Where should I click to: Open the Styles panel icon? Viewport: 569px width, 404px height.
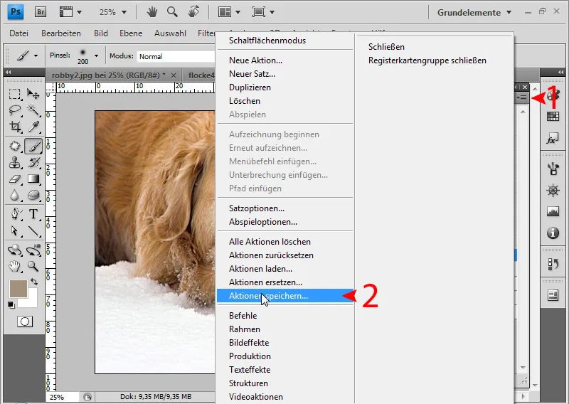pos(553,138)
